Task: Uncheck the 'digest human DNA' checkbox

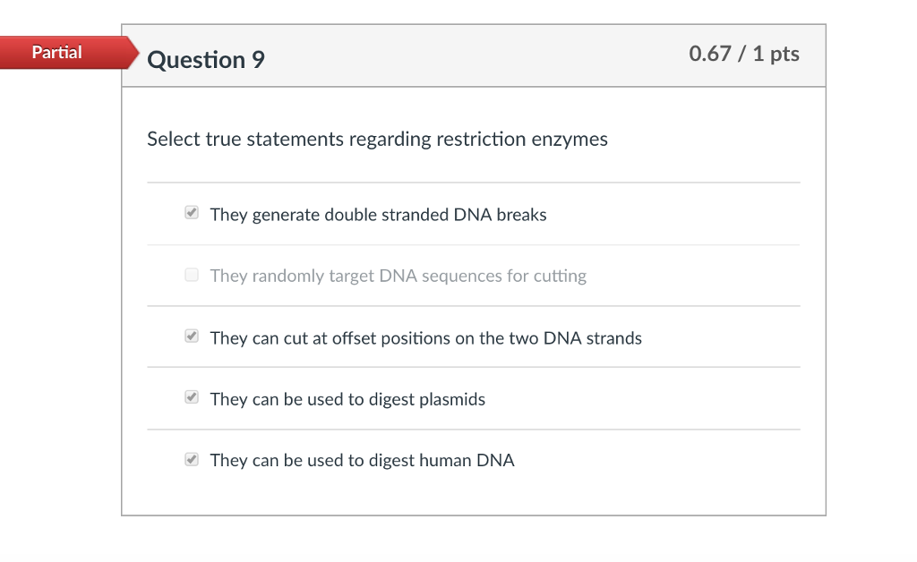Action: [x=192, y=459]
